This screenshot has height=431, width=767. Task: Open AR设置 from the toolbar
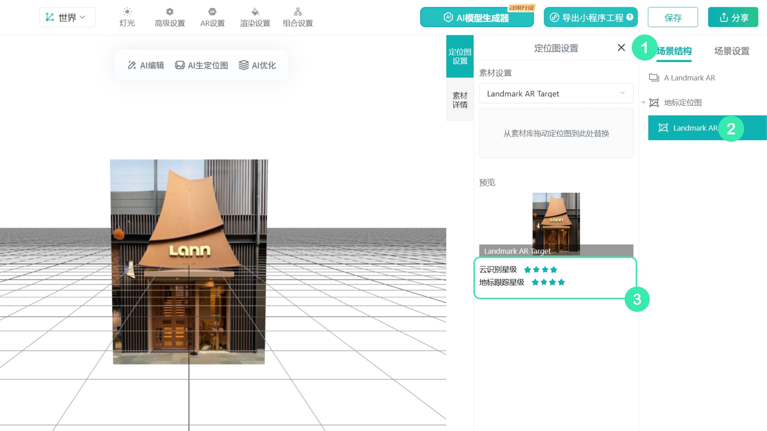[212, 17]
